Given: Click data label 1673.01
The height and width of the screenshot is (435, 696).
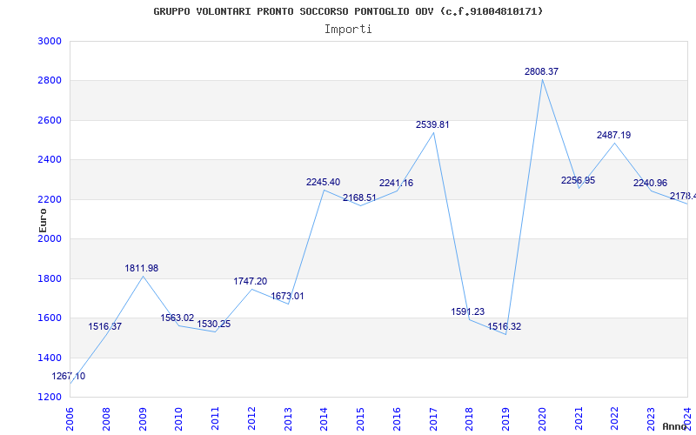Looking at the screenshot, I should [x=287, y=296].
